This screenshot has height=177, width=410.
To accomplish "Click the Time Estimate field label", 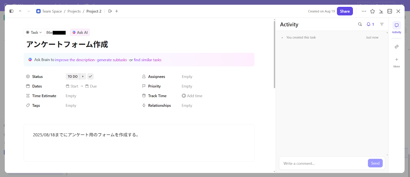I will pyautogui.click(x=44, y=96).
